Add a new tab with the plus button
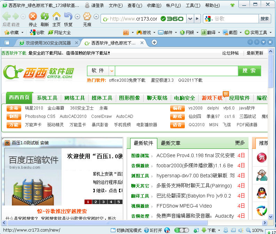This screenshot has width=276, height=234. click(155, 42)
